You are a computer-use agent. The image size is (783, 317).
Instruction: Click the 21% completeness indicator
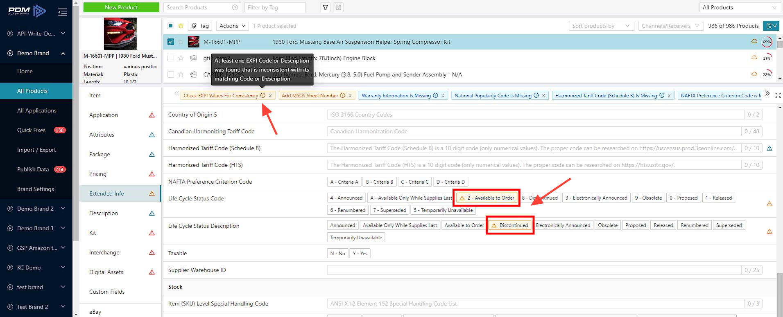767,58
